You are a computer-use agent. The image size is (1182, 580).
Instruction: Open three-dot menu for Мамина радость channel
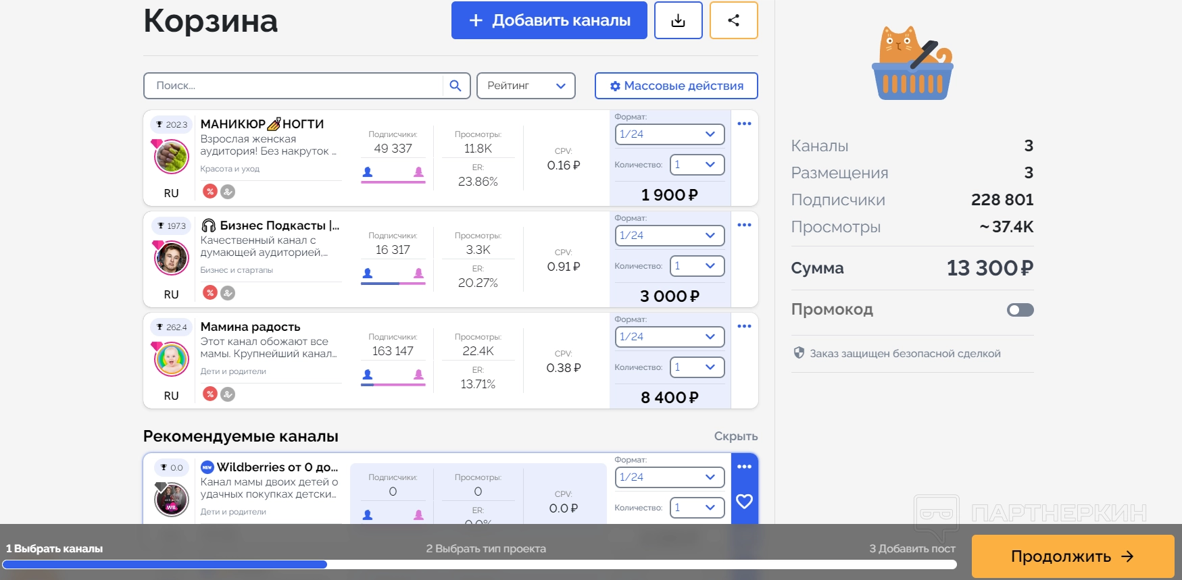[x=744, y=326]
